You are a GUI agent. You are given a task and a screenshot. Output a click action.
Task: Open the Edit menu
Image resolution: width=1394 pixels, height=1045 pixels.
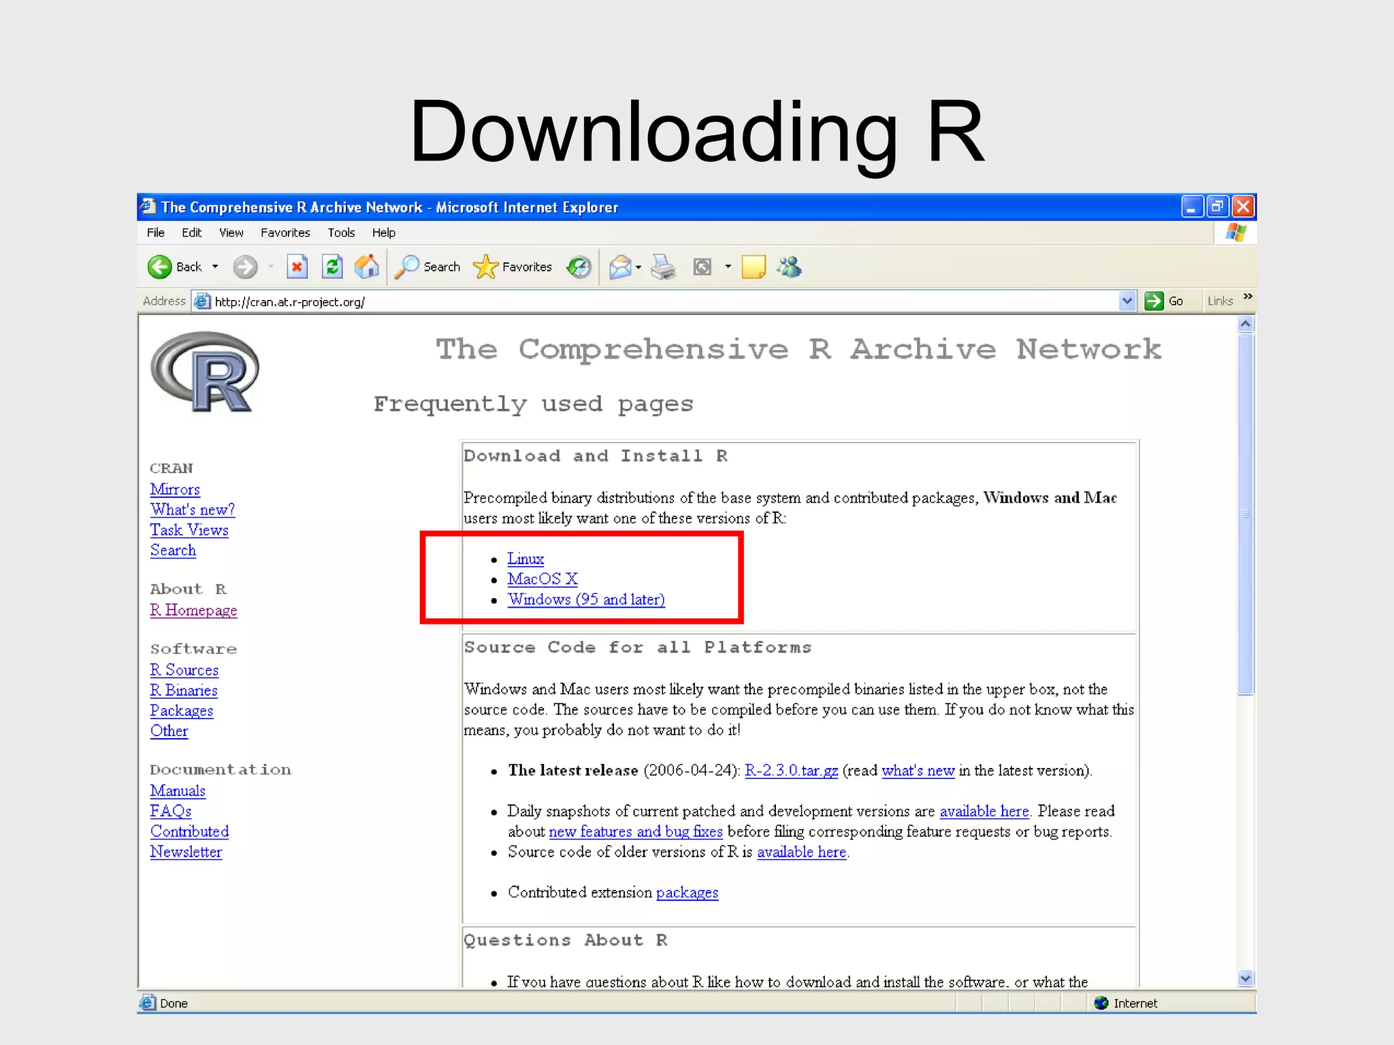(191, 233)
